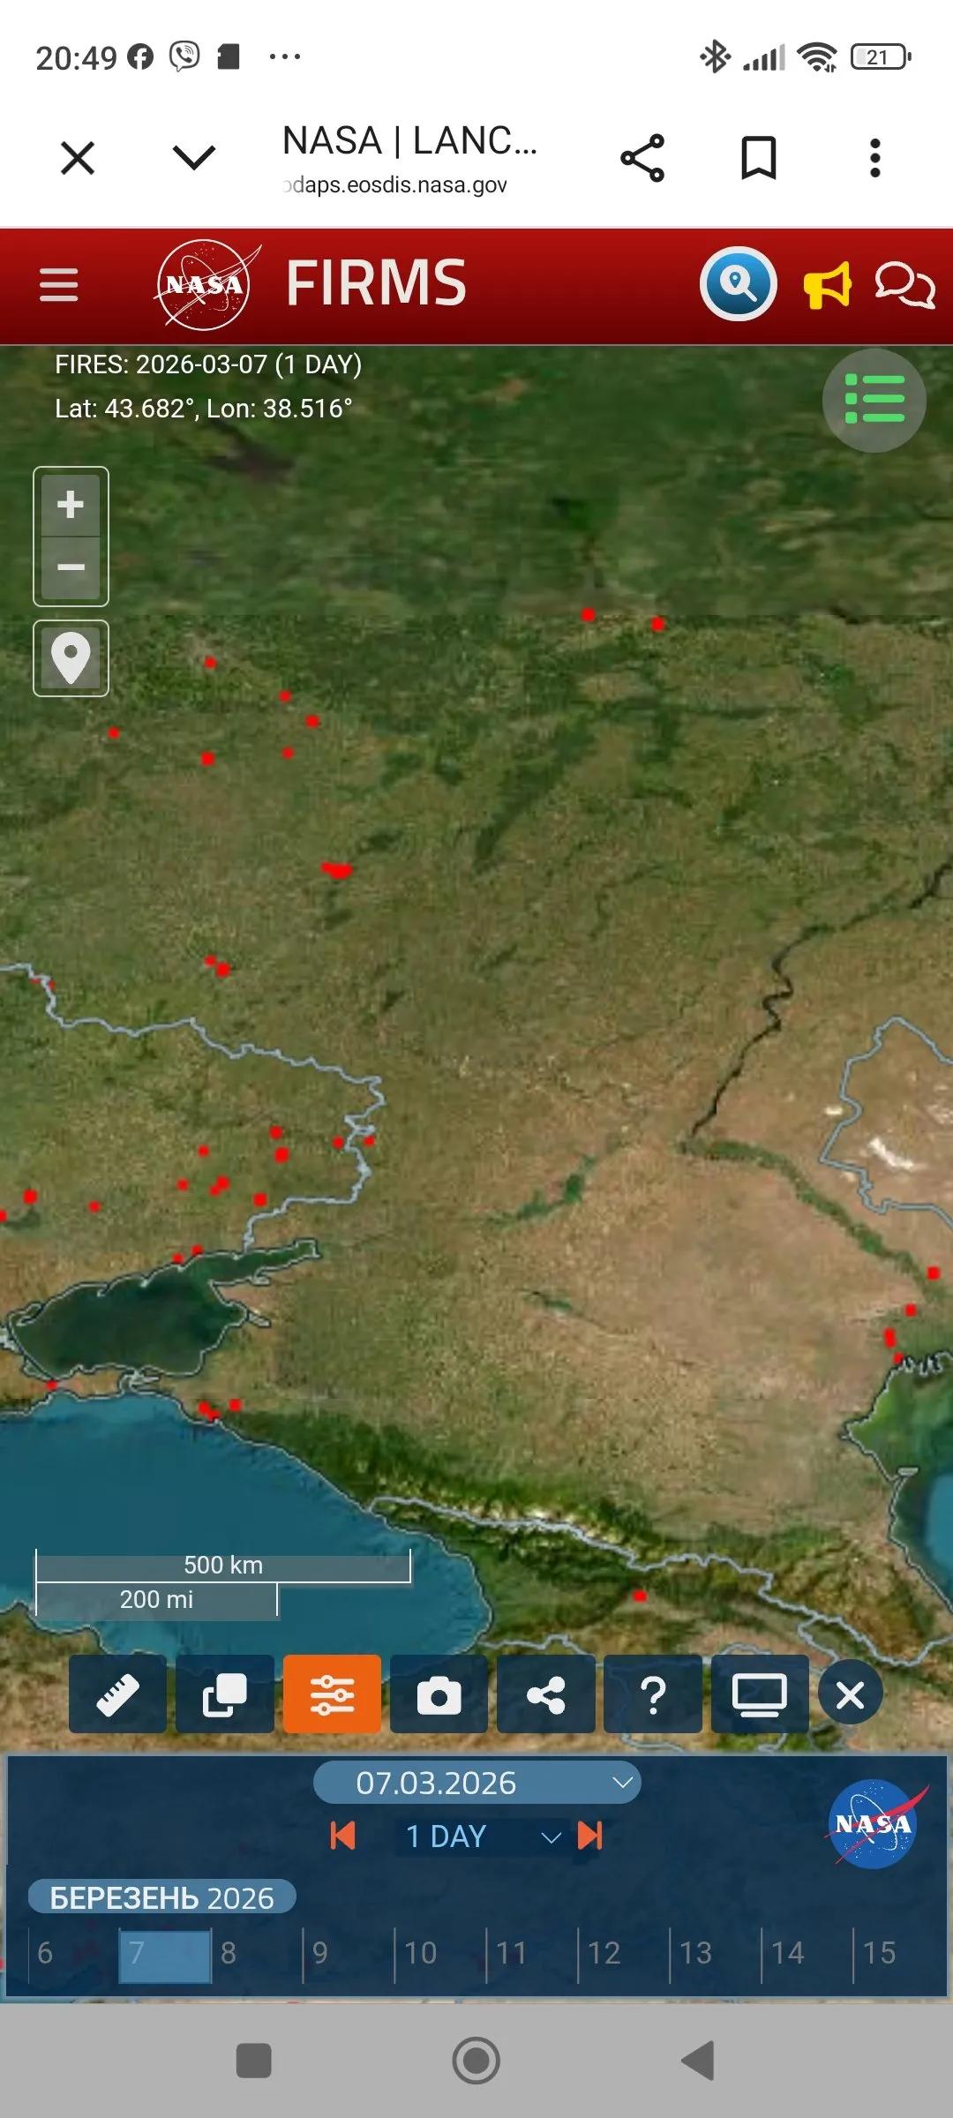Close the map toolbar with round X
Screen dimensions: 953x2118
tap(850, 1694)
